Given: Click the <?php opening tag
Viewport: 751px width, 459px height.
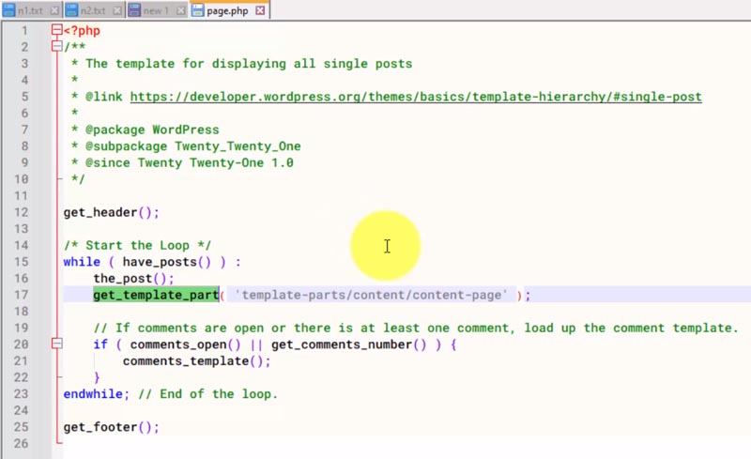Looking at the screenshot, I should (x=82, y=31).
